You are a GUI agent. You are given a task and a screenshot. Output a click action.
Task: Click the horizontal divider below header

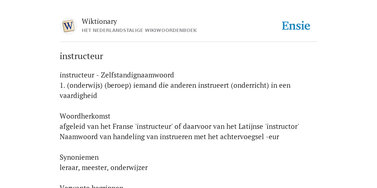(188, 42)
